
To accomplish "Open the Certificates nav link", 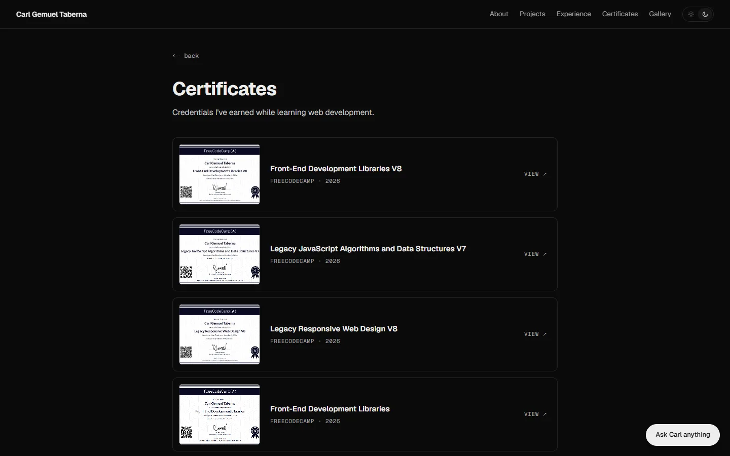I will [x=620, y=14].
